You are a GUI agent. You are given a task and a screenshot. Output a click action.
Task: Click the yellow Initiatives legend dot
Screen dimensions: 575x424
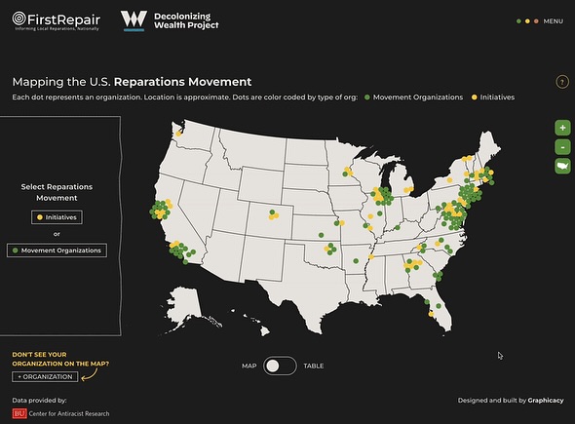[475, 97]
